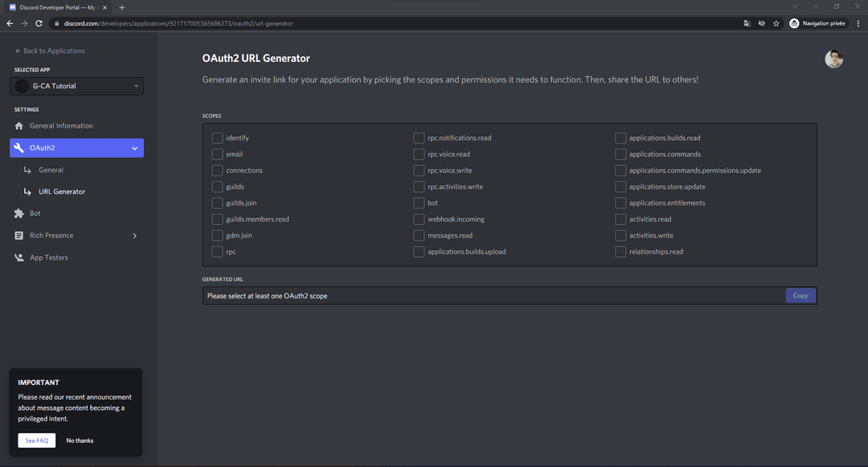Open the See FAQ announcement button
This screenshot has height=467, width=868.
(x=36, y=441)
